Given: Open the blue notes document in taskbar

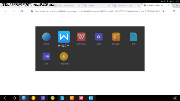Looking at the screenshot, I should tap(62, 98).
